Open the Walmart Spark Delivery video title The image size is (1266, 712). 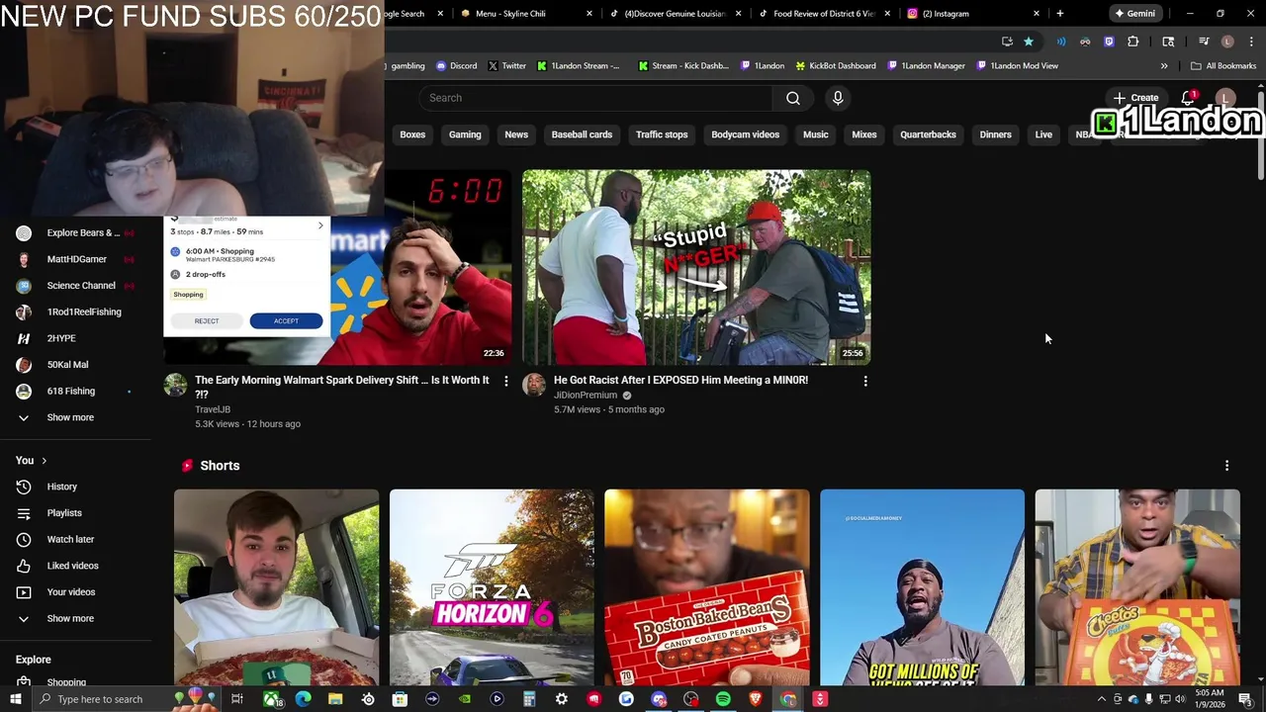click(x=342, y=387)
